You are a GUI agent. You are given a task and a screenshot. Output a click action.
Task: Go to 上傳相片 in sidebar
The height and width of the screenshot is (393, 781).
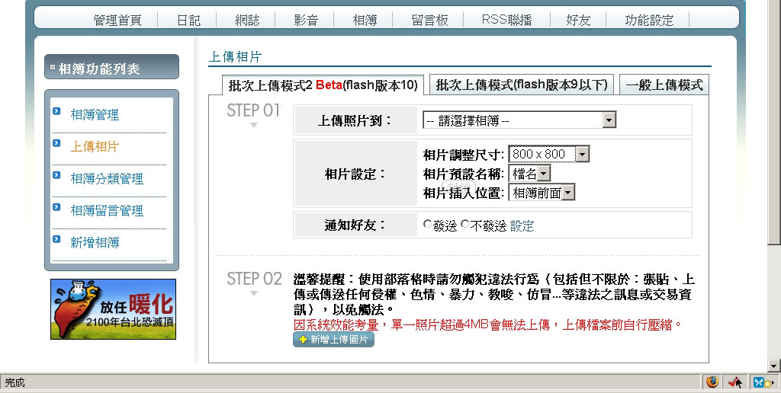[x=95, y=147]
